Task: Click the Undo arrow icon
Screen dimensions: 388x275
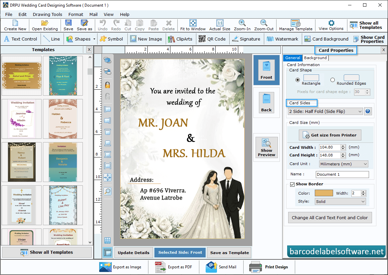Action: [x=102, y=23]
